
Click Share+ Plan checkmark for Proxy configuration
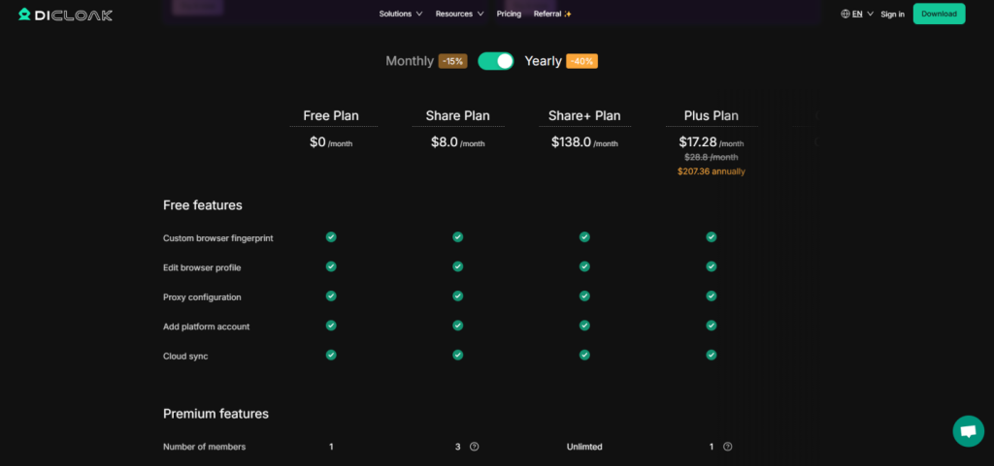click(584, 296)
